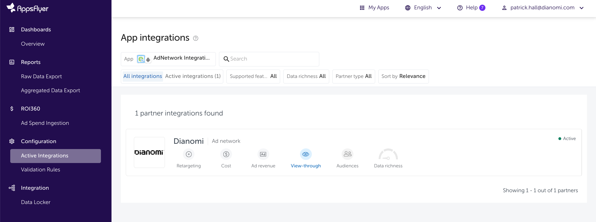This screenshot has width=596, height=222.
Task: Click the Help notification badge 7
Action: [482, 8]
